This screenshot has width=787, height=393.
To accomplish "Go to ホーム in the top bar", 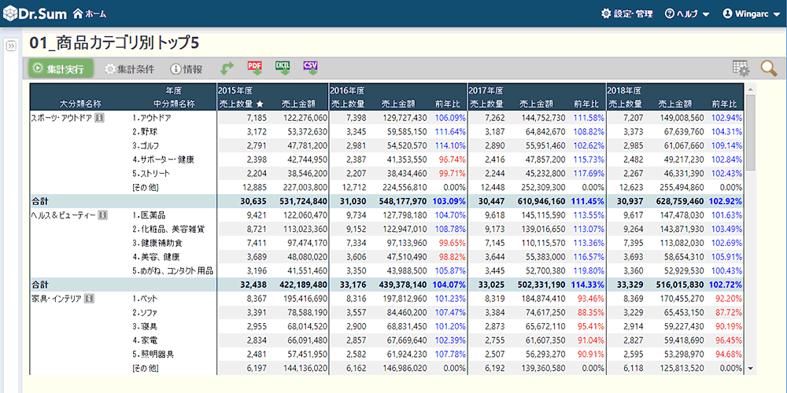I will pos(90,13).
